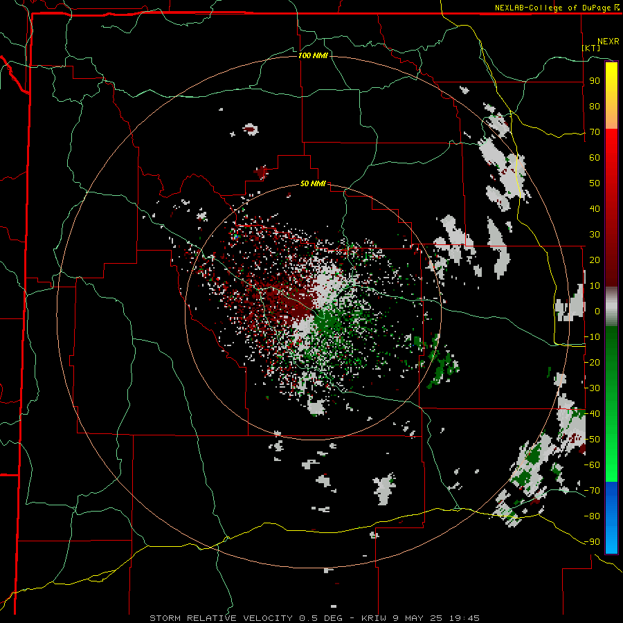Click the positive 70 scale label
This screenshot has height=623, width=623.
pyautogui.click(x=595, y=132)
